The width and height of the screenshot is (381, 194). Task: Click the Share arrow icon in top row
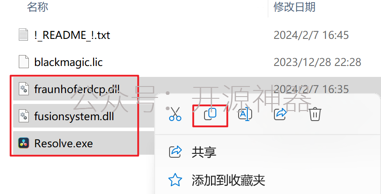click(x=280, y=114)
